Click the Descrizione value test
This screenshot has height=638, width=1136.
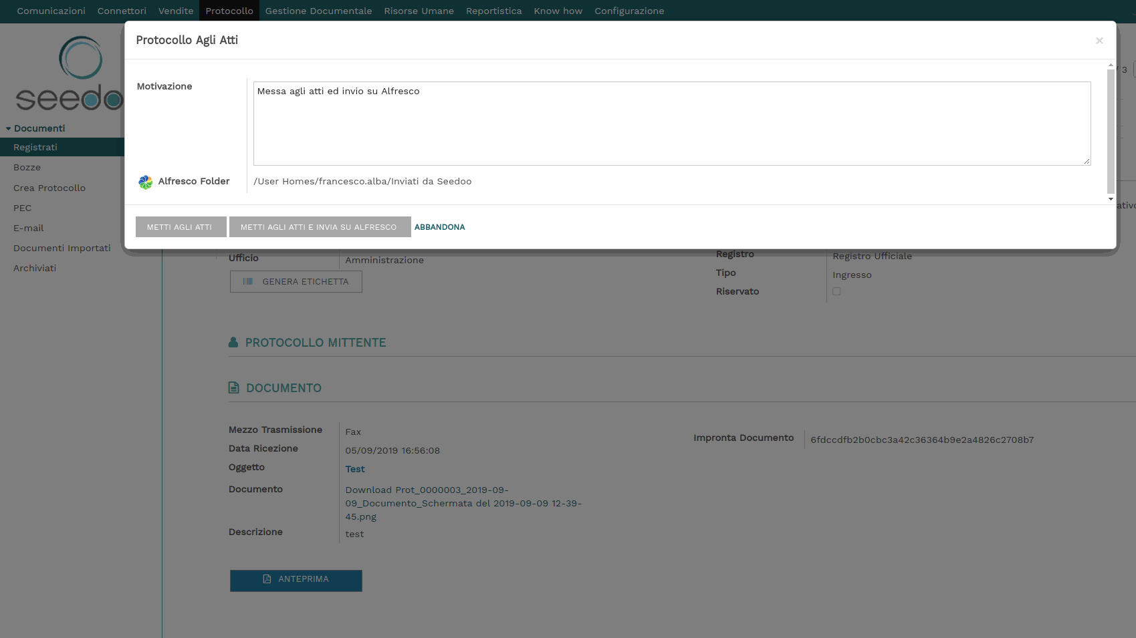click(x=354, y=534)
